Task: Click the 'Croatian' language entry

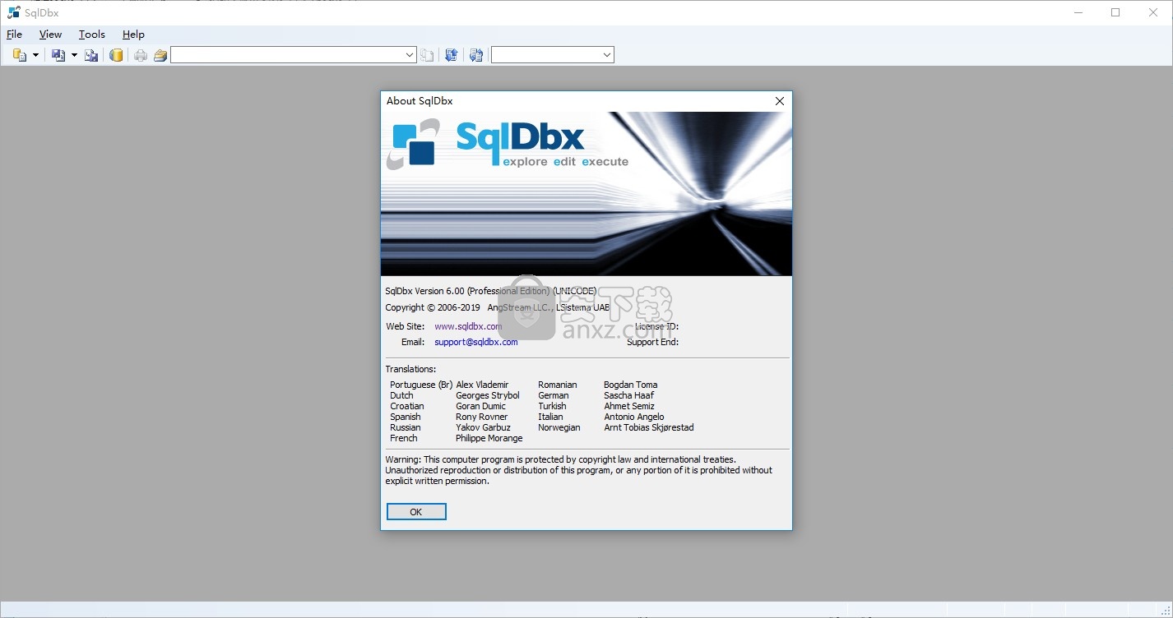Action: tap(407, 406)
